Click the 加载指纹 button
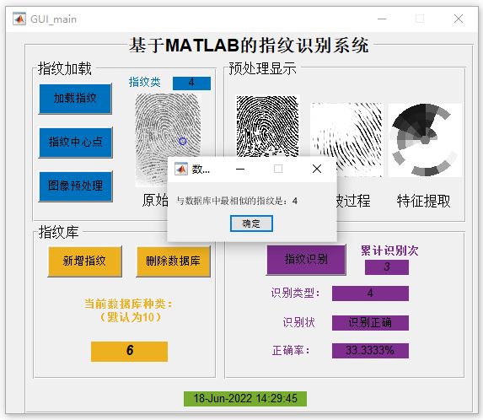 75,99
